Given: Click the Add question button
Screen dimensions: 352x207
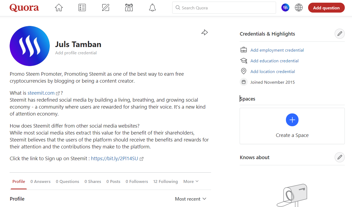Looking at the screenshot, I should tap(326, 8).
